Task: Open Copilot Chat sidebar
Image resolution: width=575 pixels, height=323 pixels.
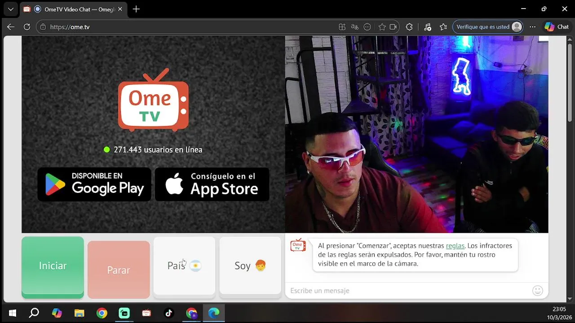Action: click(x=557, y=27)
